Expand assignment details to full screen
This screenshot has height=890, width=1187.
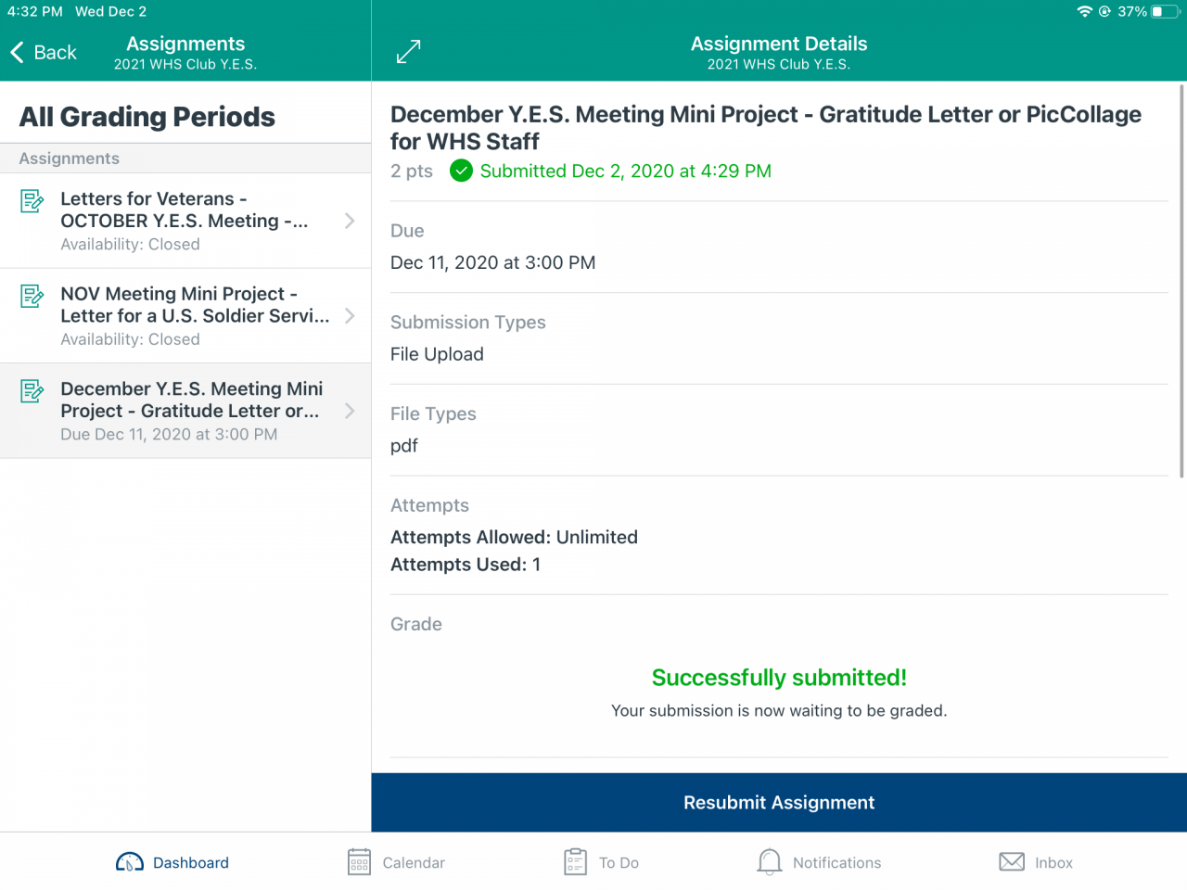pyautogui.click(x=408, y=52)
